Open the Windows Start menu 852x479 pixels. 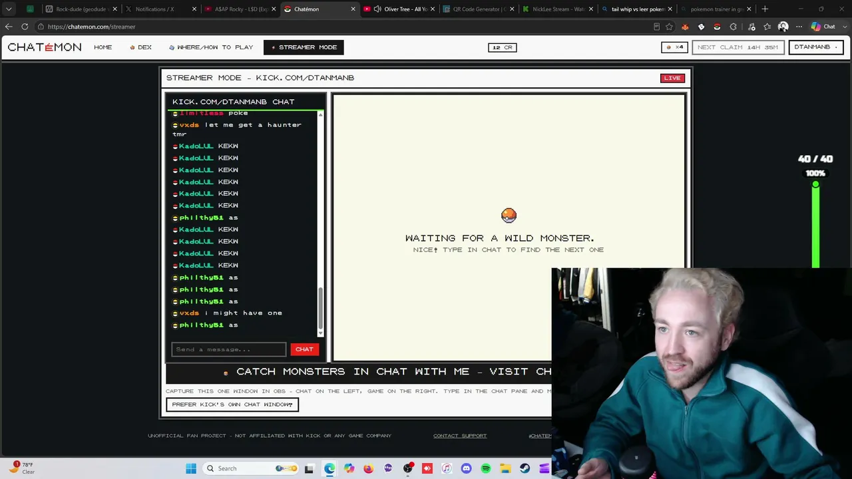191,468
